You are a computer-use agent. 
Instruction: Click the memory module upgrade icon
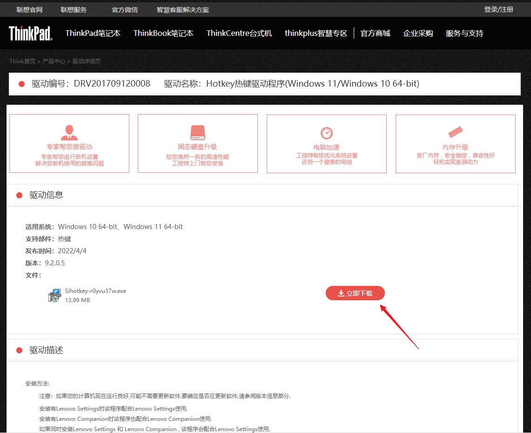(x=455, y=132)
